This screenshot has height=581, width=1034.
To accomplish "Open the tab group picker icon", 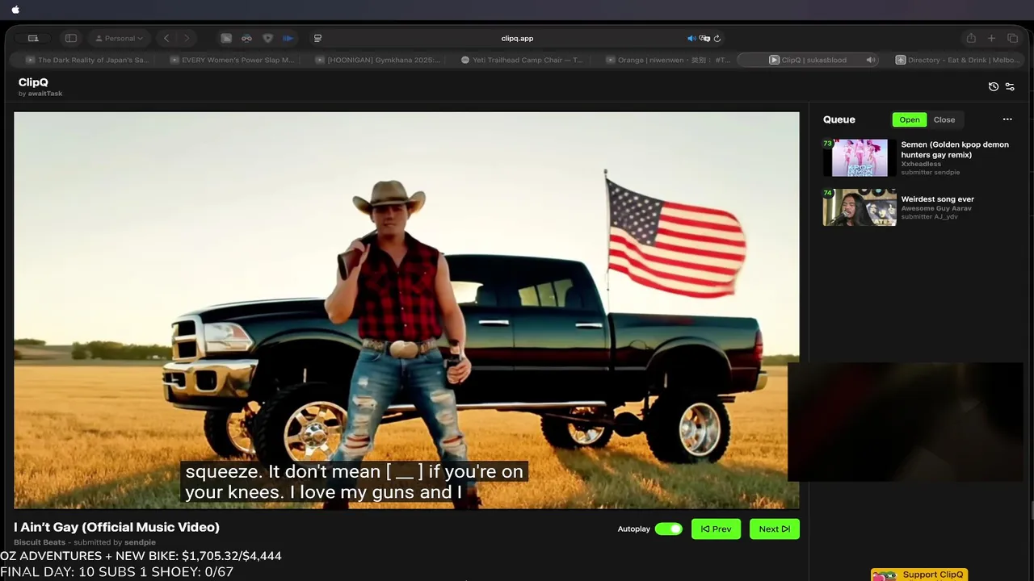I will click(33, 38).
